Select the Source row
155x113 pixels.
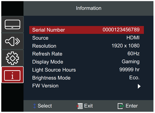86,38
